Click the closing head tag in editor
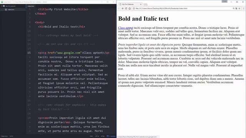This screenshot has height=138, width=246. (x=40, y=14)
